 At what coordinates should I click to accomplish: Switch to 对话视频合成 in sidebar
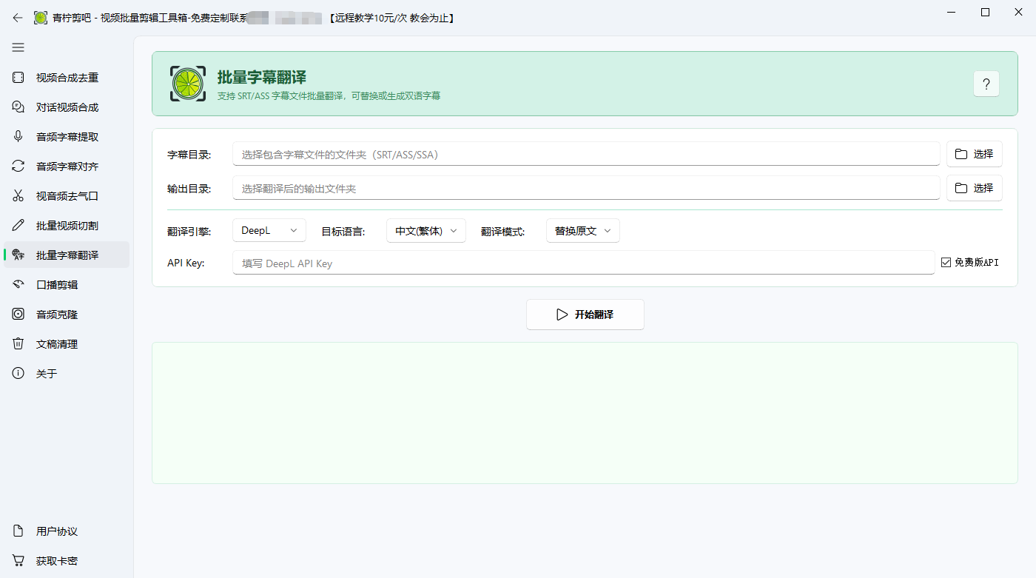click(67, 107)
